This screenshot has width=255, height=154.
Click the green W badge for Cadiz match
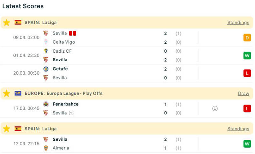coord(247,55)
